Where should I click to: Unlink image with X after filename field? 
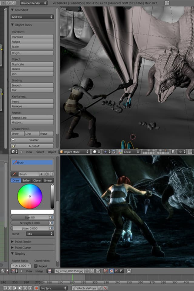[x=92, y=271]
